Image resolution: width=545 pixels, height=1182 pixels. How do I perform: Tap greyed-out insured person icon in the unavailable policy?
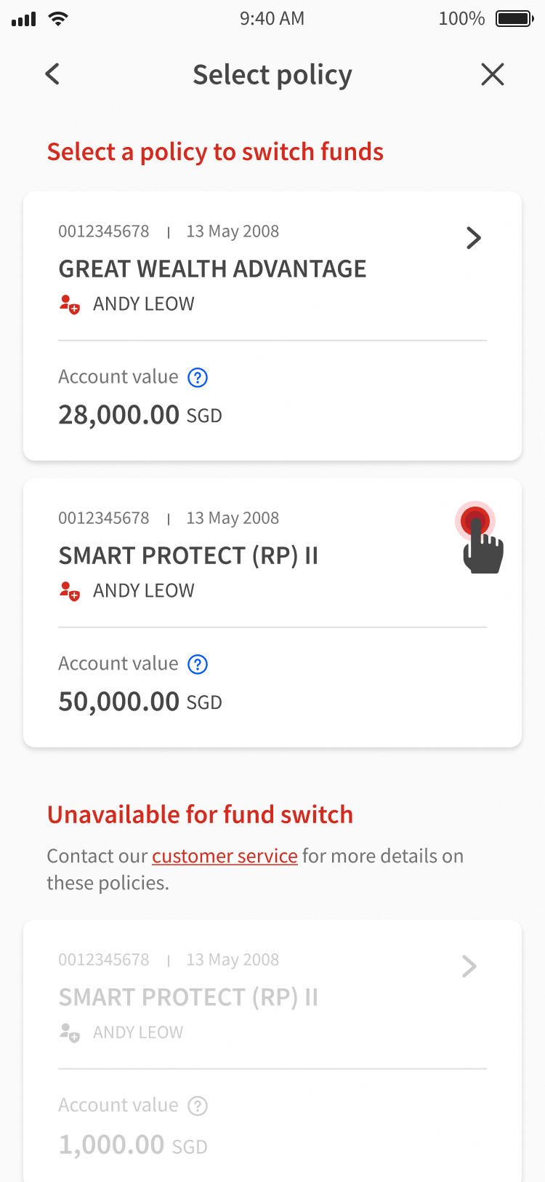click(x=69, y=1033)
